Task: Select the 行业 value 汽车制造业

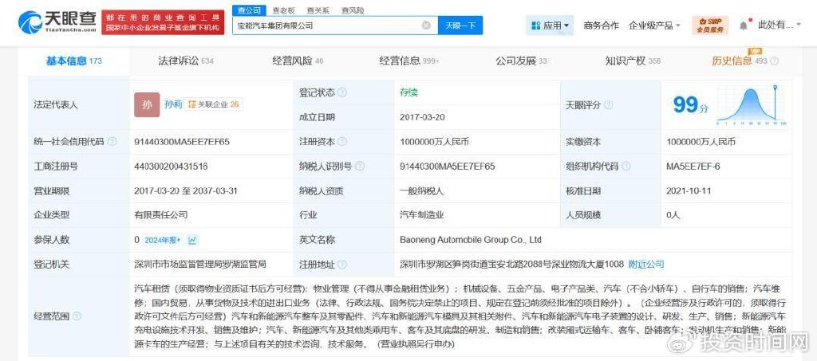Action: tap(421, 215)
